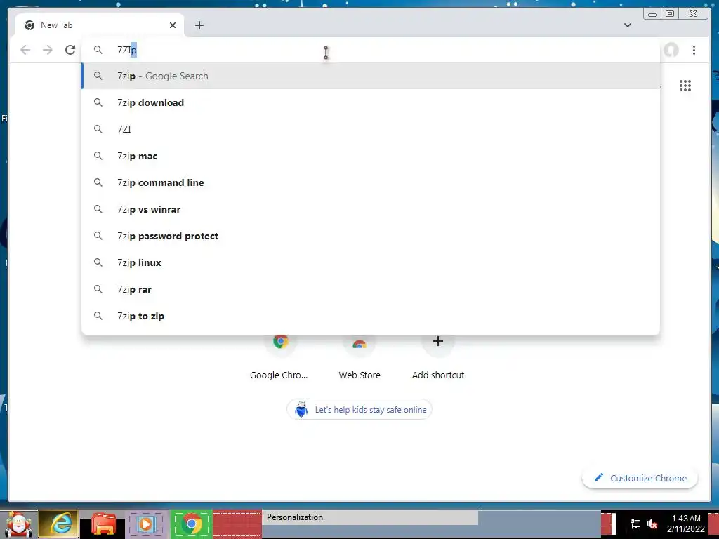Open the Start button with Santa icon
Viewport: 719px width, 539px height.
(x=18, y=524)
